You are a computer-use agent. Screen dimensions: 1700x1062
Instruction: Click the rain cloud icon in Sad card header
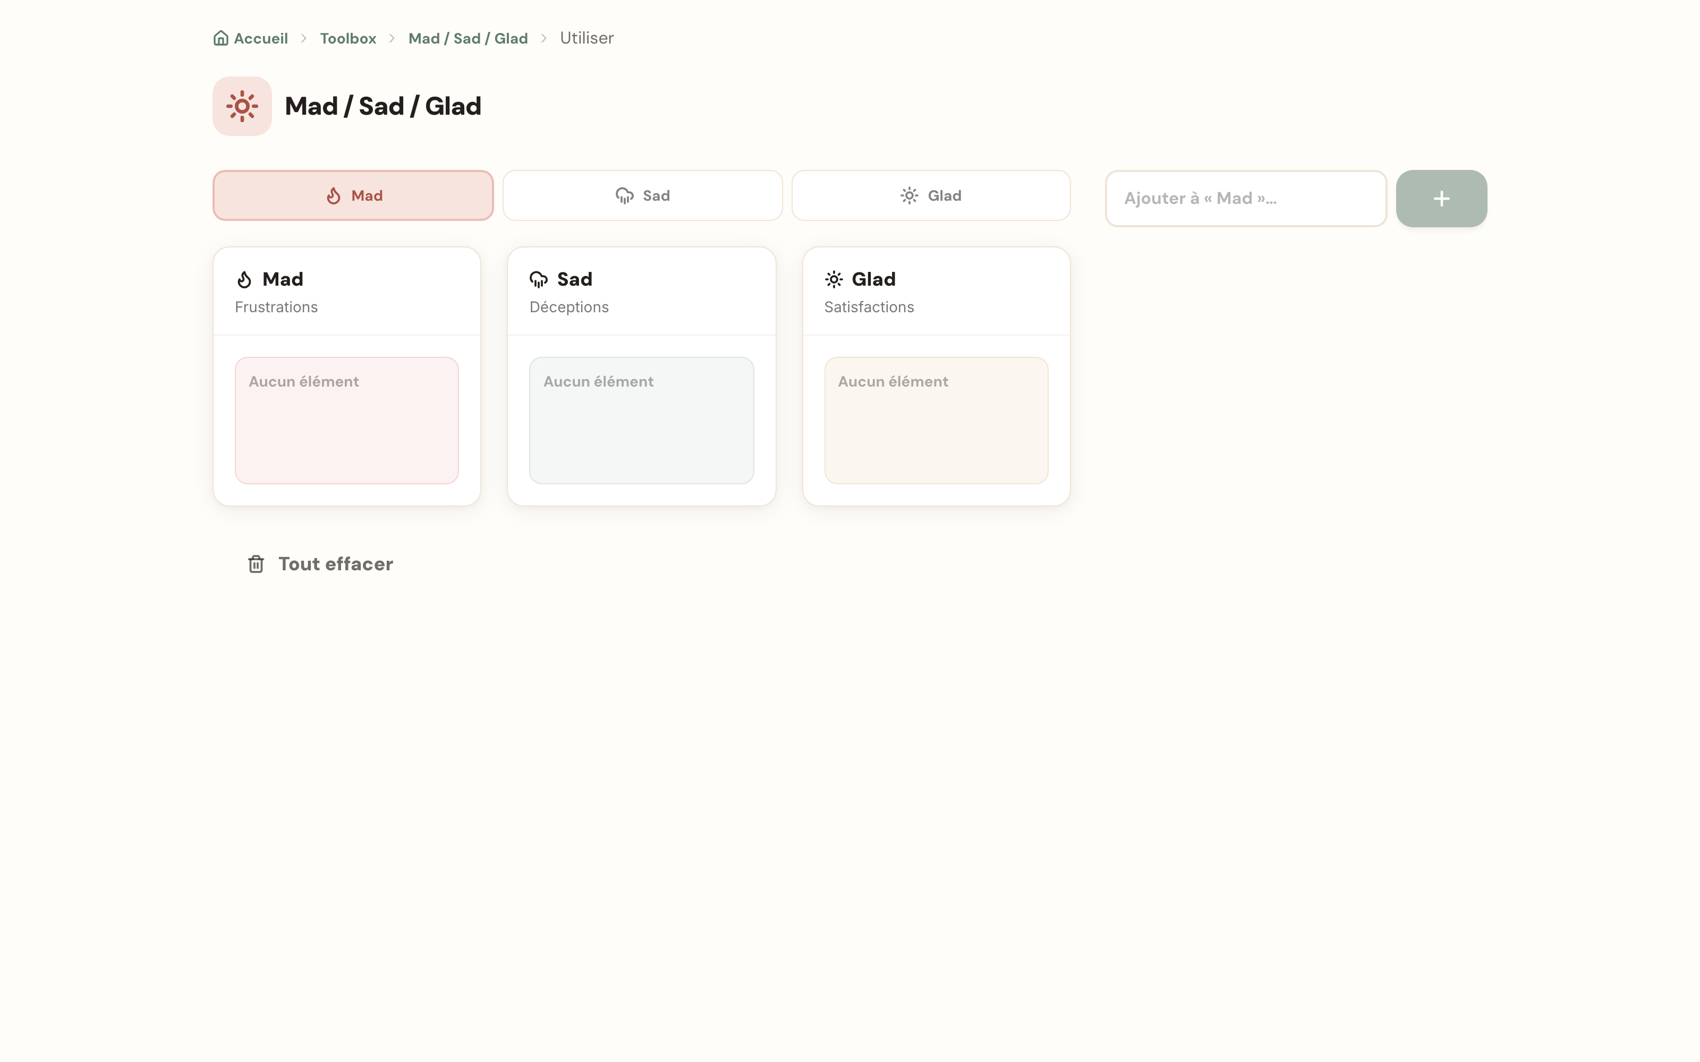click(539, 279)
